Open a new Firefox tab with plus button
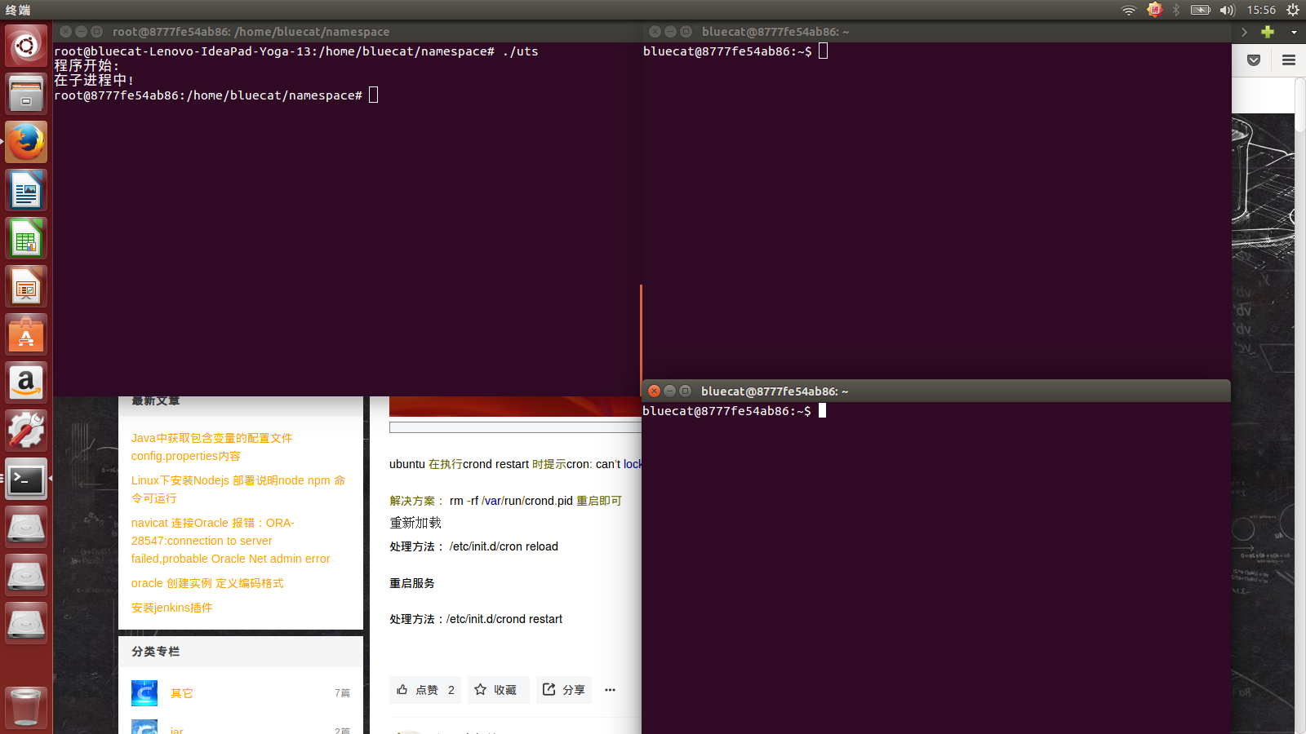 tap(1268, 32)
